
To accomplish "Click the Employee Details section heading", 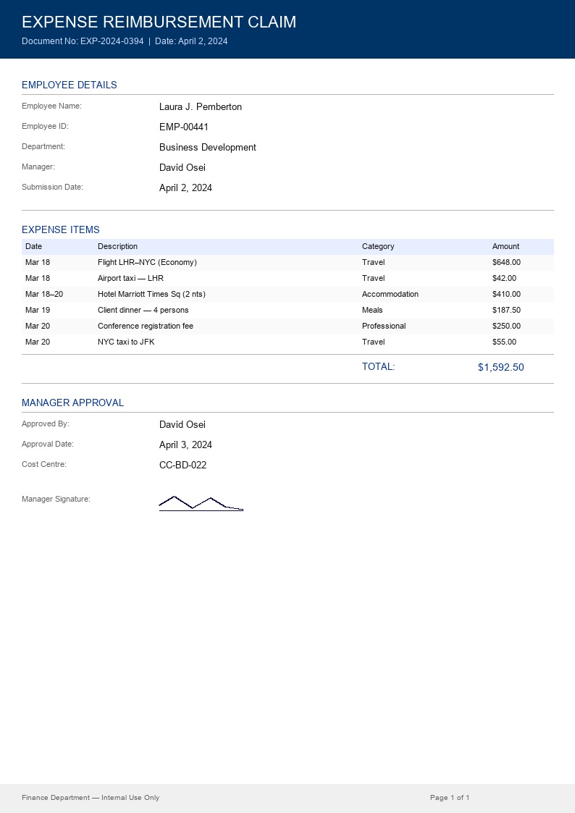I will [x=70, y=85].
